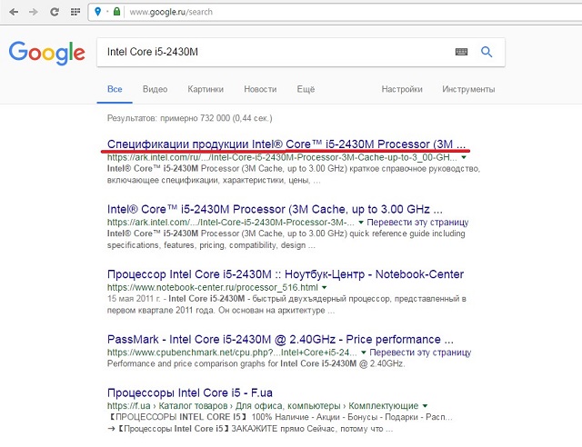Click snippet 'Performance and price comparison graphs'
The image size is (582, 447).
point(186,363)
